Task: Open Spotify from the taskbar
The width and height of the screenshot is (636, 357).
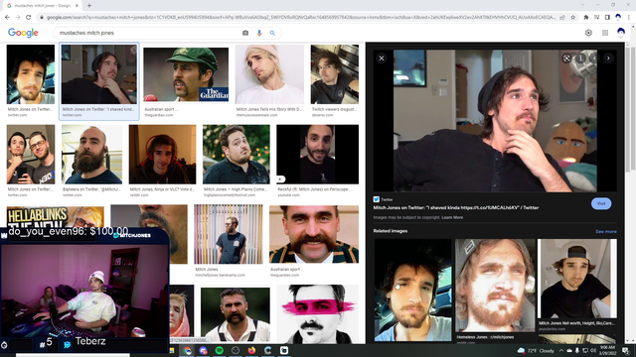Action: (x=220, y=350)
